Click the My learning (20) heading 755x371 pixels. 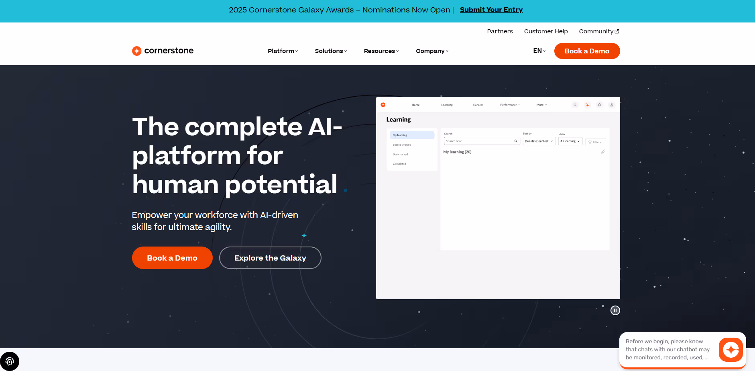coord(457,152)
